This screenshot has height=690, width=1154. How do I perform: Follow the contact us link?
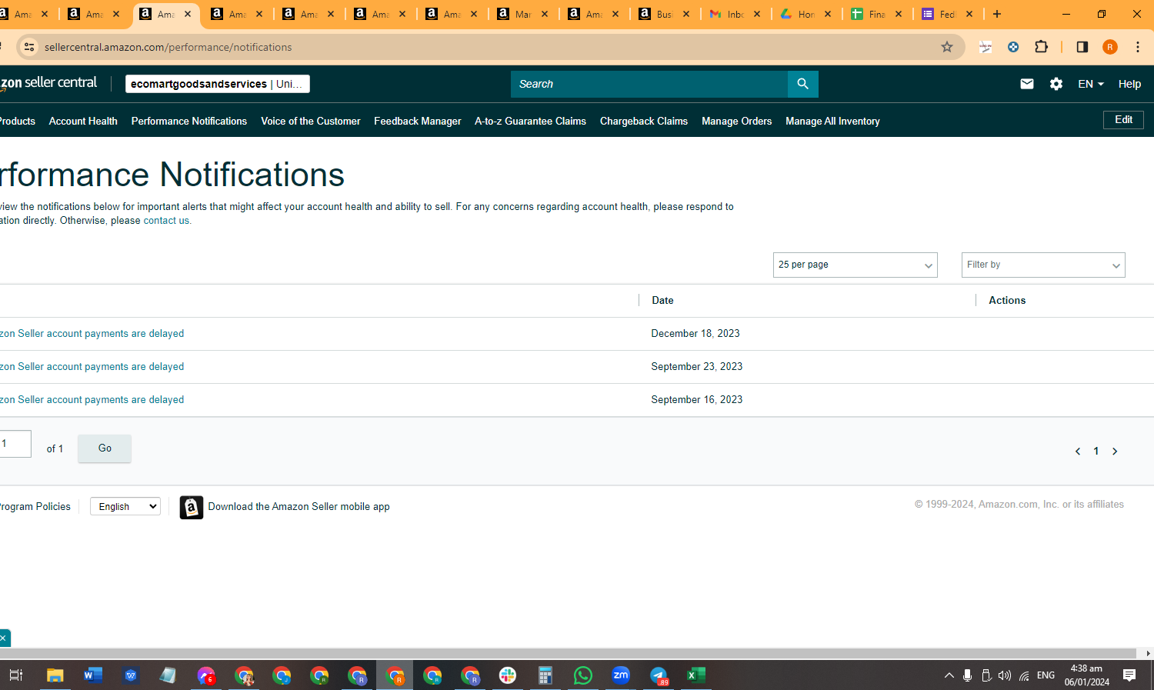pyautogui.click(x=167, y=221)
